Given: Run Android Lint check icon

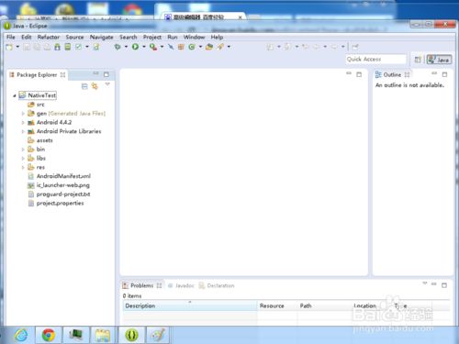Looking at the screenshot, I should tap(79, 47).
